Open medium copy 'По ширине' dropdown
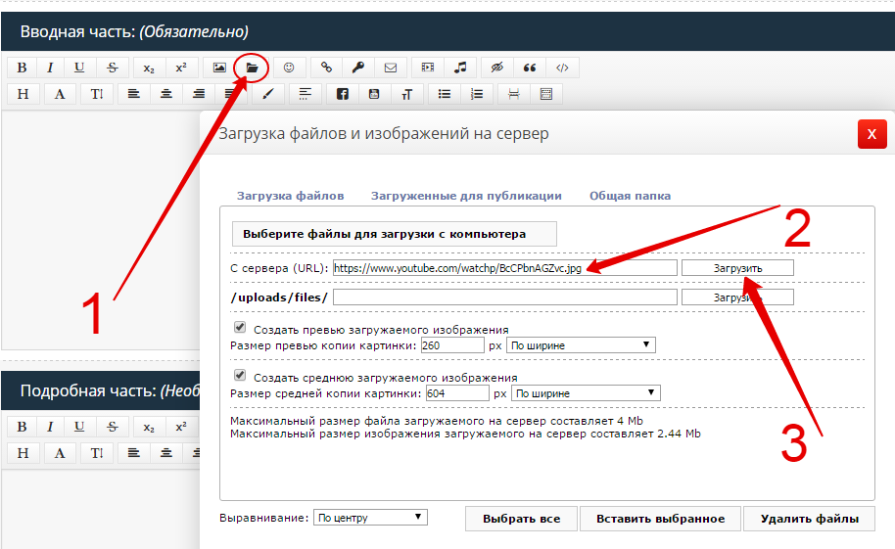Viewport: 895px width, 549px height. tap(586, 393)
